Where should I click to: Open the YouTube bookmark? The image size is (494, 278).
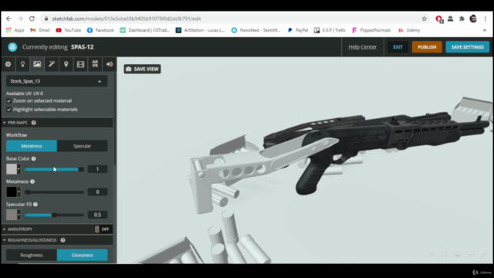coord(69,30)
